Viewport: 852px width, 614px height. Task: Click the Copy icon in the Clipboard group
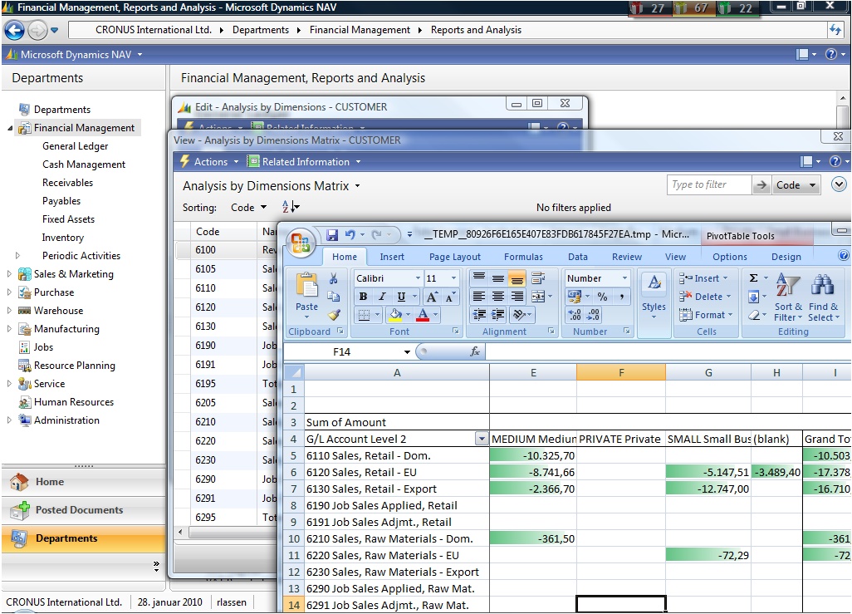[x=334, y=297]
